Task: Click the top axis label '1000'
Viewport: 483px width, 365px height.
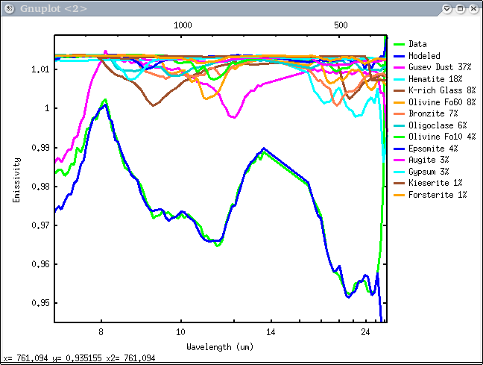Action: (183, 25)
